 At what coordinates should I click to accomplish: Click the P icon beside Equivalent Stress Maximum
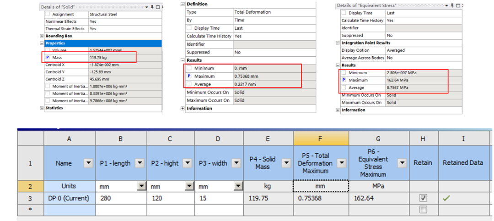pos(344,80)
